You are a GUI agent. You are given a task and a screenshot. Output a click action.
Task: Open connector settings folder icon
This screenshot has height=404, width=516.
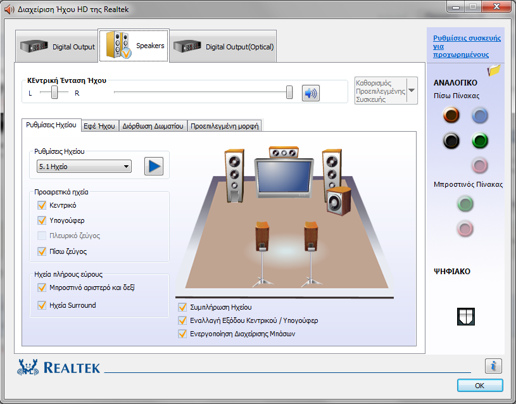coord(494,70)
